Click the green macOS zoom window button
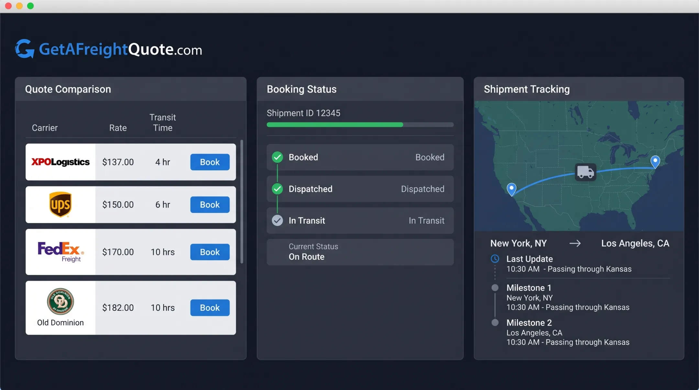Image resolution: width=699 pixels, height=390 pixels. point(30,6)
